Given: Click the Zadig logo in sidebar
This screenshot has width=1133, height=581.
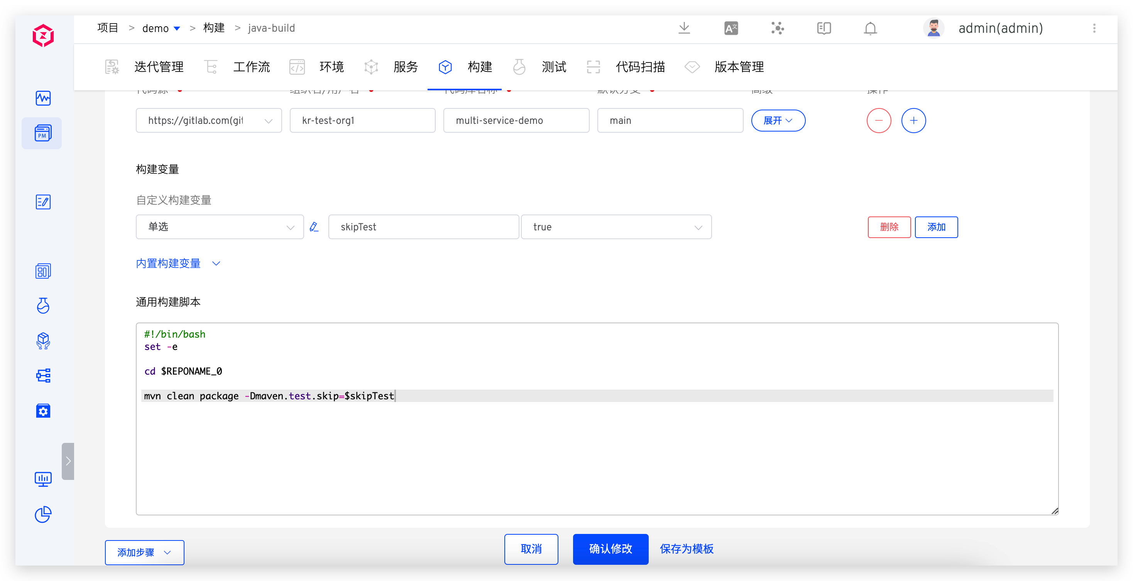Looking at the screenshot, I should [43, 35].
